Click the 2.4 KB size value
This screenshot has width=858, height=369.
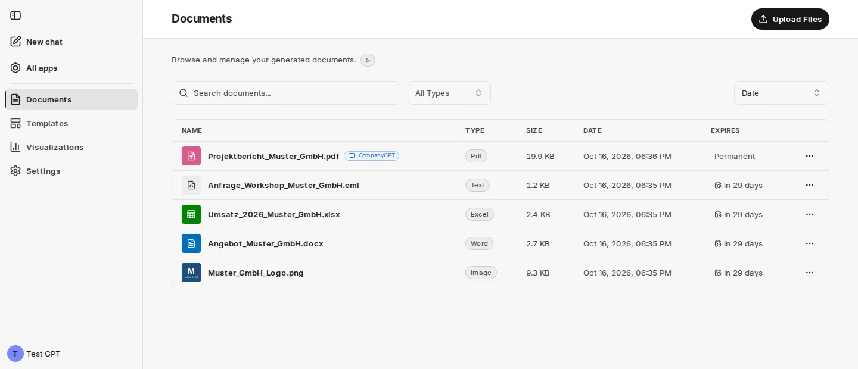pyautogui.click(x=538, y=214)
